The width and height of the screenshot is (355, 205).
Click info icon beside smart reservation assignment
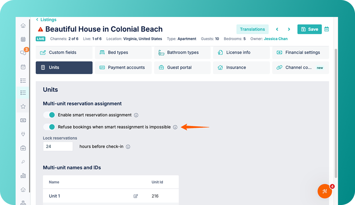point(136,115)
